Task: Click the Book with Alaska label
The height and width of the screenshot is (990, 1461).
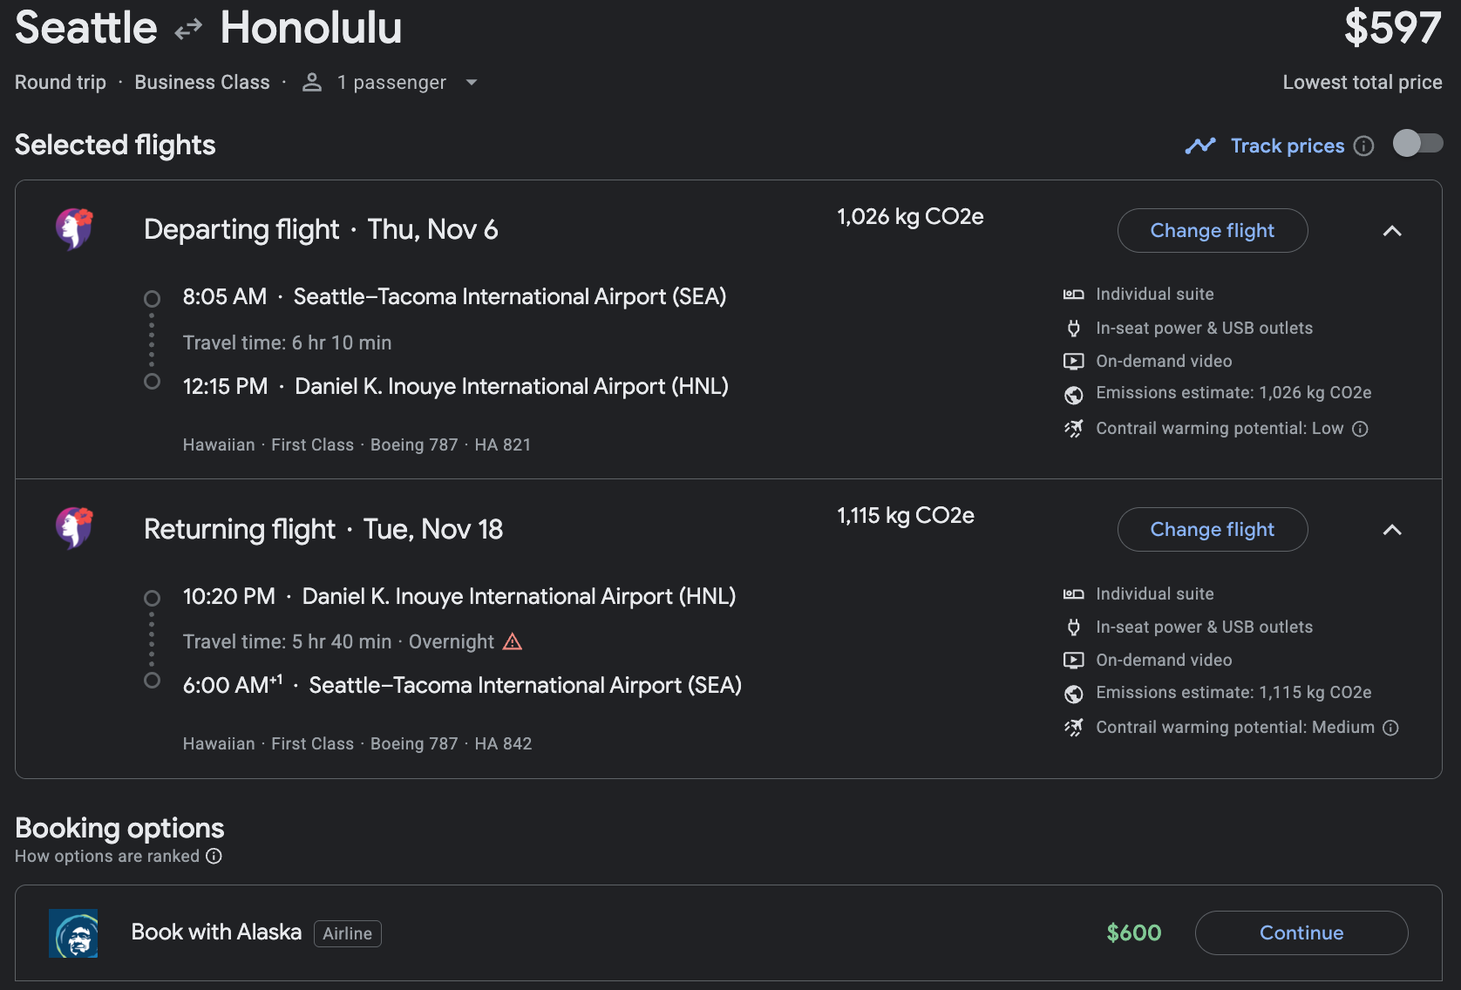Action: pyautogui.click(x=216, y=932)
